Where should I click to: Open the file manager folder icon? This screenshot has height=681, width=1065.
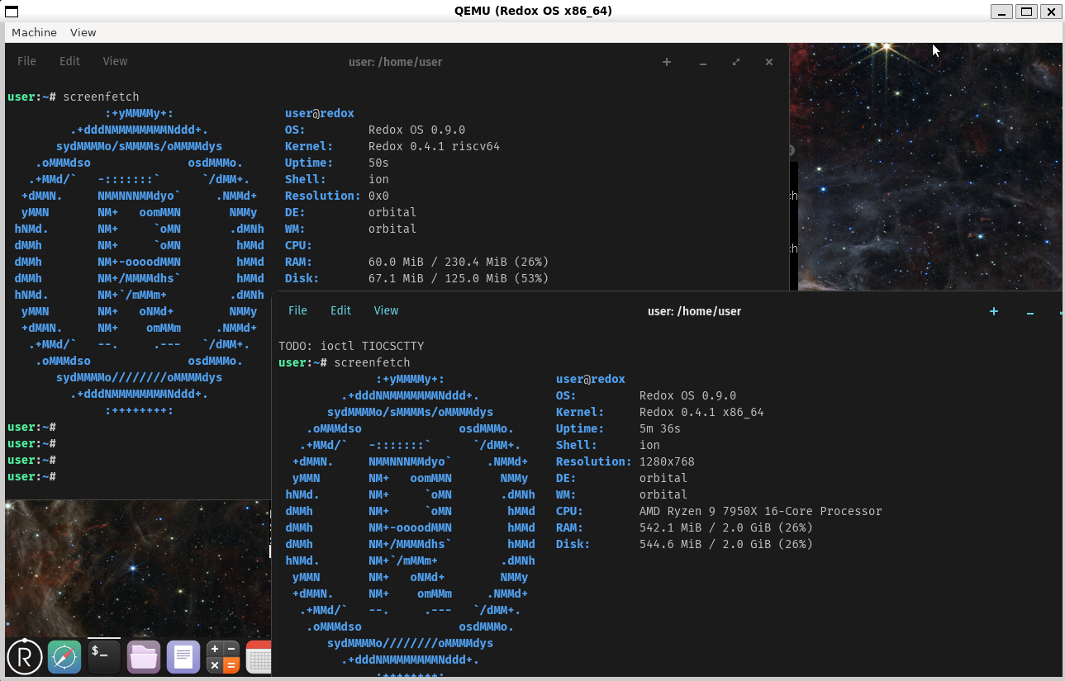[x=144, y=657]
